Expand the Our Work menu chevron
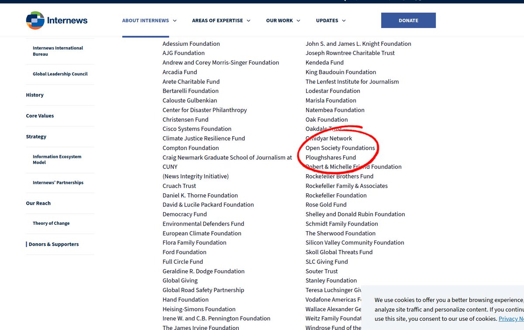 click(x=298, y=21)
